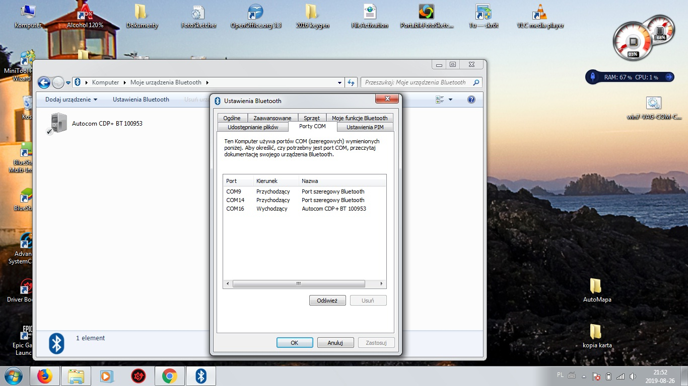
Task: Open view options dropdown arrow
Action: (x=450, y=100)
